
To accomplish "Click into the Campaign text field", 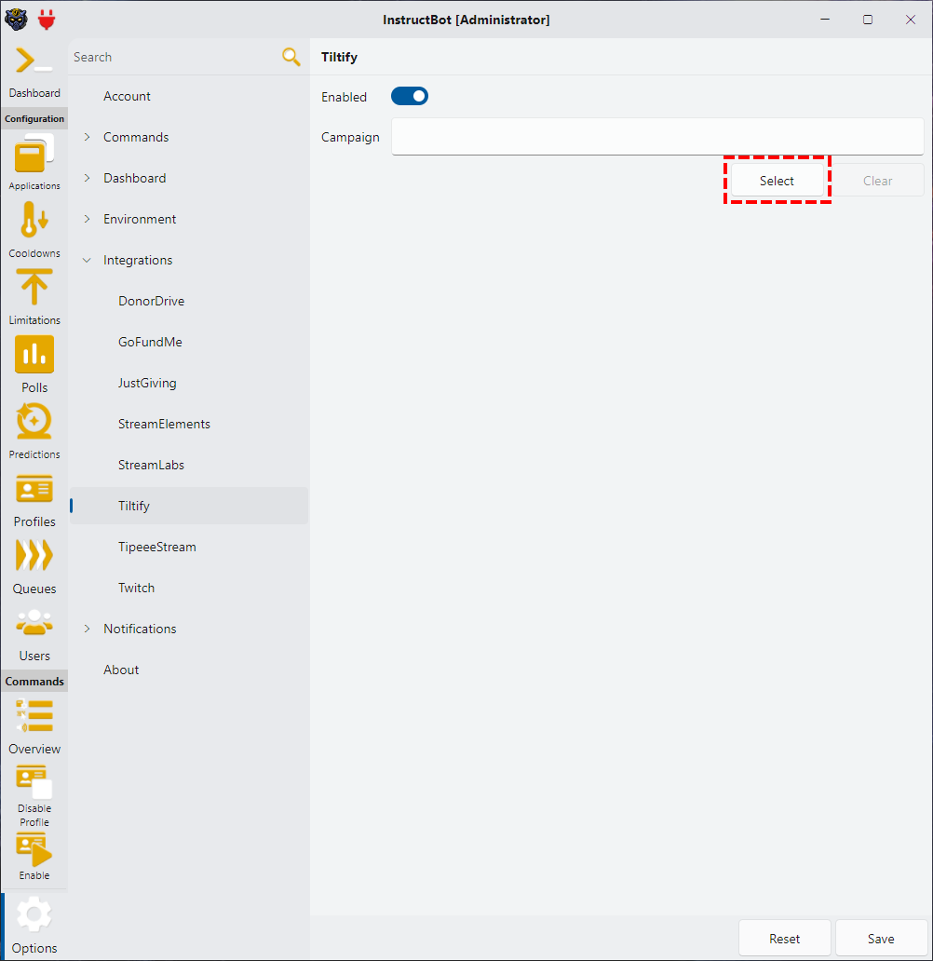I will pyautogui.click(x=657, y=137).
